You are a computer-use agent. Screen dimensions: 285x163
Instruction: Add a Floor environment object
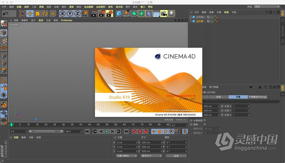point(156,14)
